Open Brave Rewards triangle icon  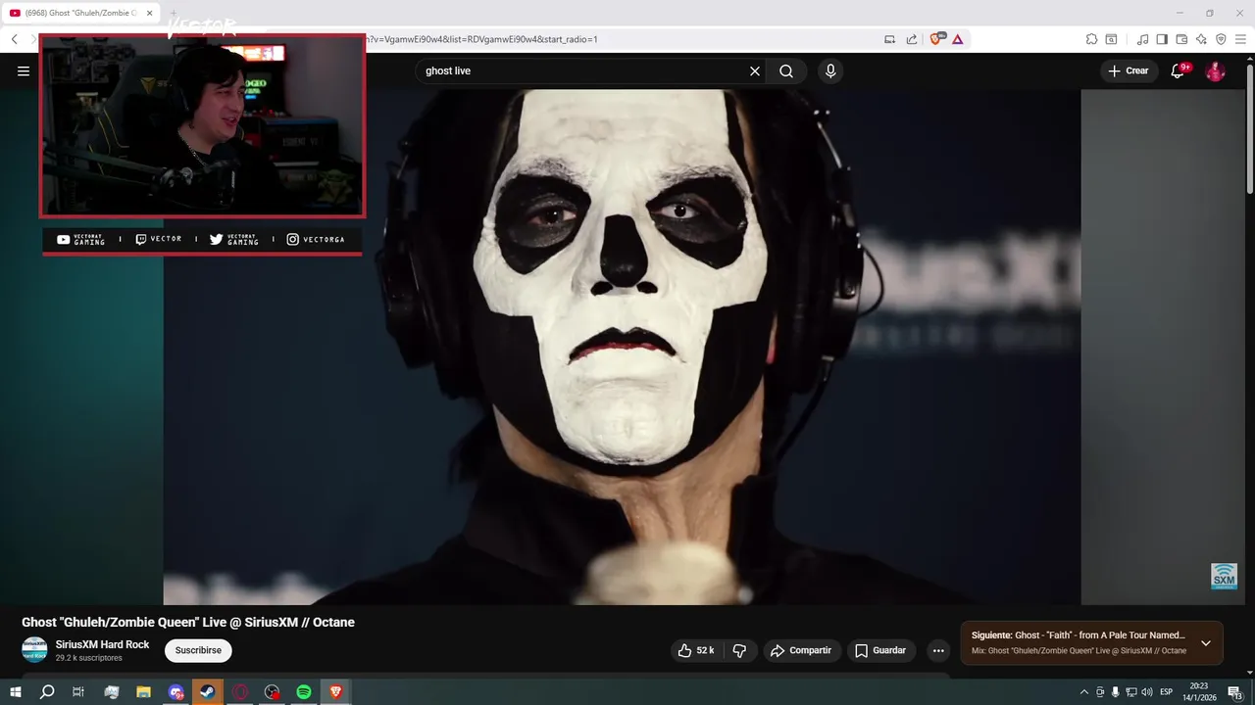(957, 39)
